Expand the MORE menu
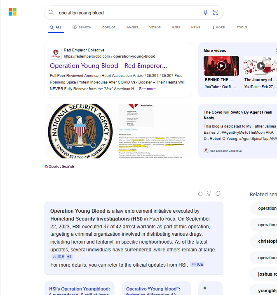 (218, 28)
